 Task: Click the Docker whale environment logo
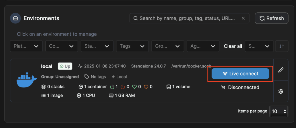click(27, 80)
